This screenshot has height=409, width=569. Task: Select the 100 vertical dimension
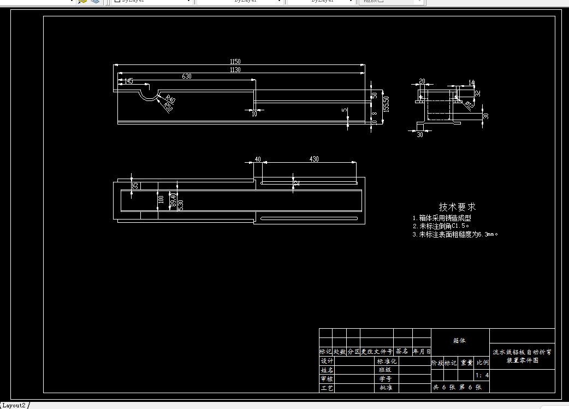pyautogui.click(x=161, y=200)
